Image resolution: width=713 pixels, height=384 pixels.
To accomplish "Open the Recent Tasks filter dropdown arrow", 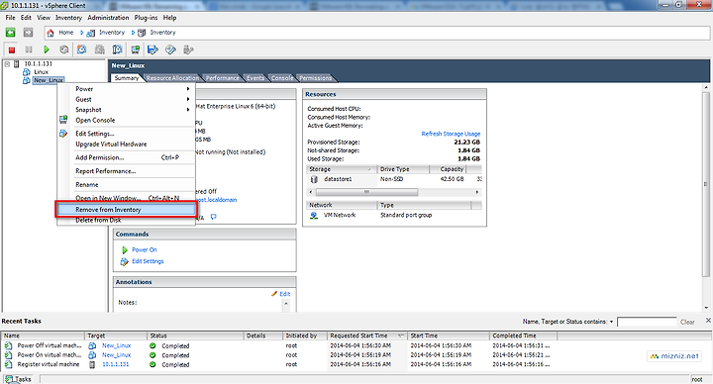I will (x=611, y=322).
